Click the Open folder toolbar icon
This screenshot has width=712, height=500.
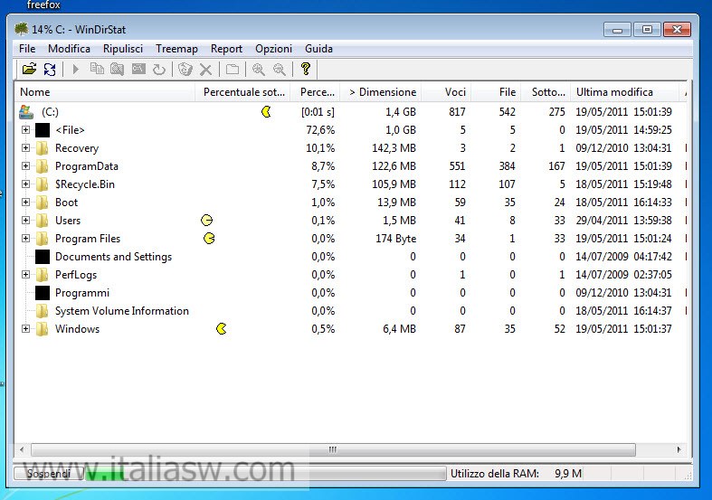point(30,69)
